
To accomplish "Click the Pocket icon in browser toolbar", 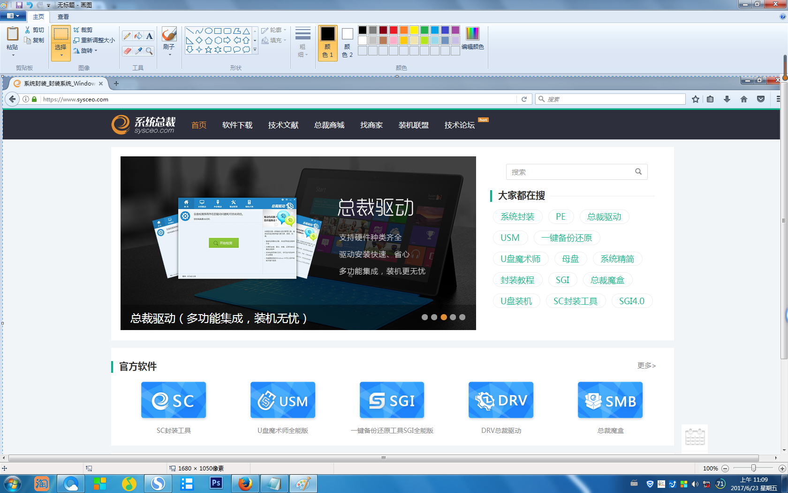I will 761,99.
